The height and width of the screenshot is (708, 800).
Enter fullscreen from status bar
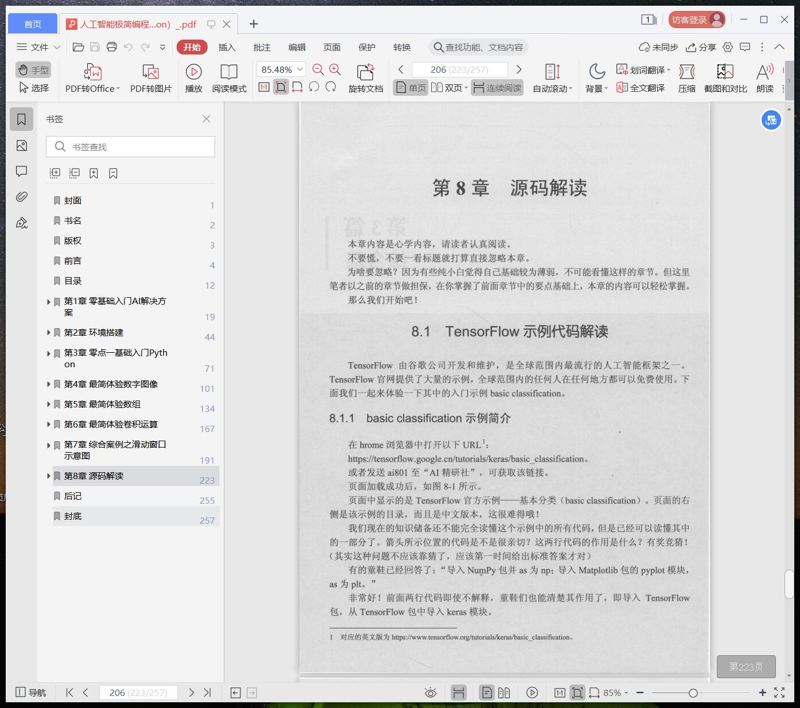(x=779, y=693)
